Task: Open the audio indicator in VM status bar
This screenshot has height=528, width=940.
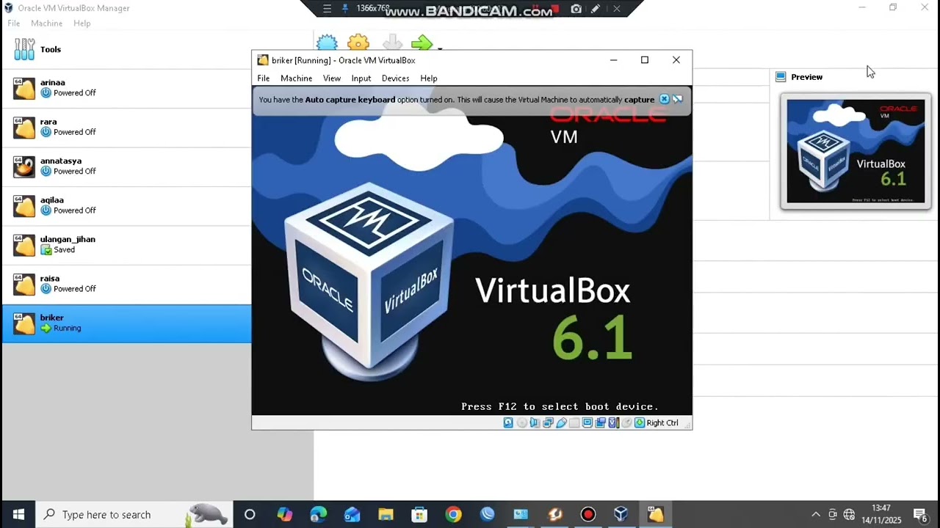Action: pyautogui.click(x=535, y=422)
